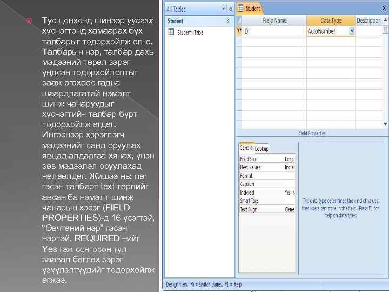This screenshot has width=389, height=292.
Task: Click the down arrow of design grid scrollbar
Action: pyautogui.click(x=385, y=124)
